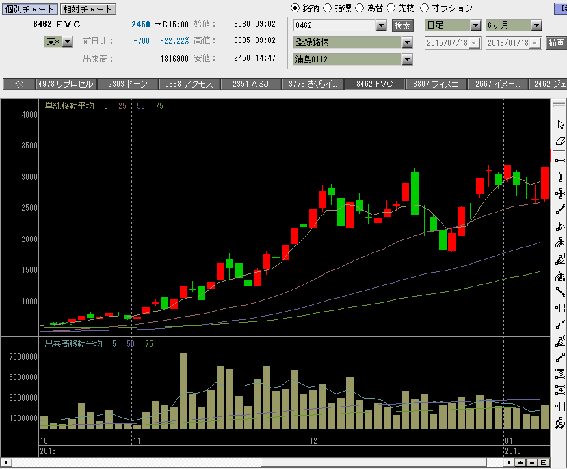Pick the lower dotted vertical bars tool
The height and width of the screenshot is (469, 567).
560,407
